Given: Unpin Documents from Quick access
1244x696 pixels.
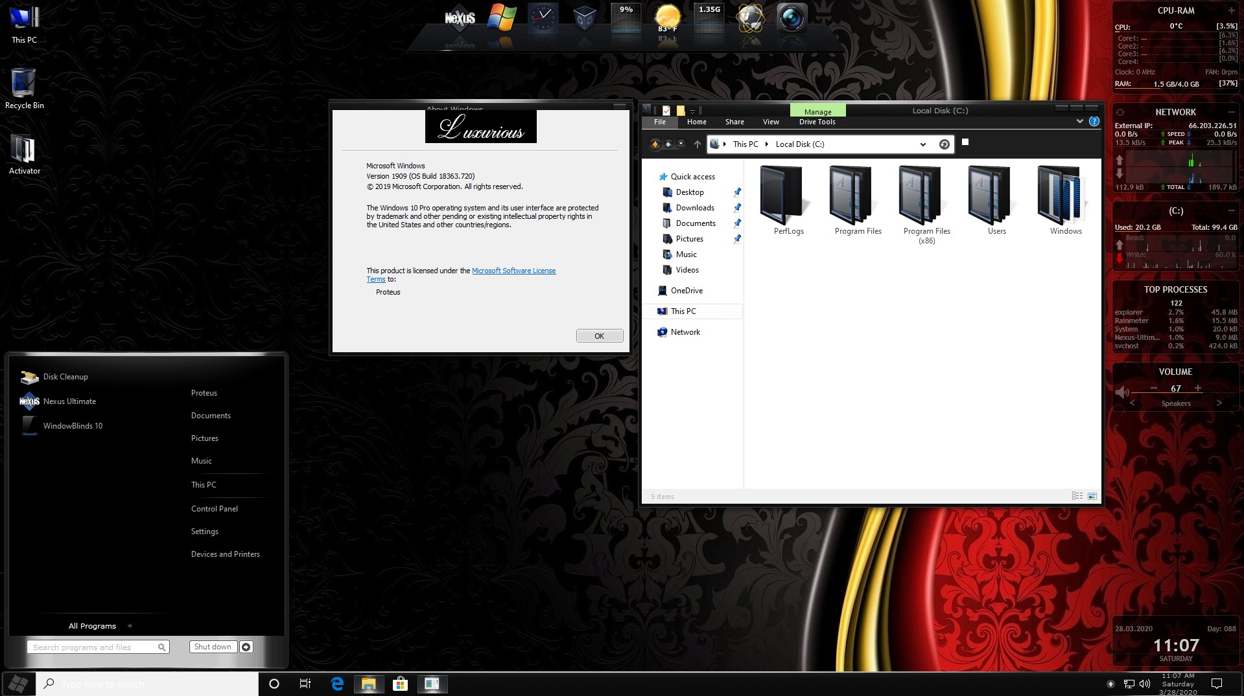Looking at the screenshot, I should tap(737, 223).
